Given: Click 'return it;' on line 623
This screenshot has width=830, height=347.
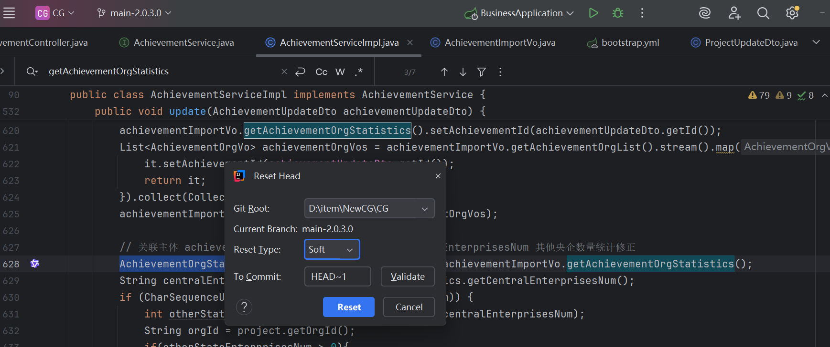Looking at the screenshot, I should tap(175, 180).
